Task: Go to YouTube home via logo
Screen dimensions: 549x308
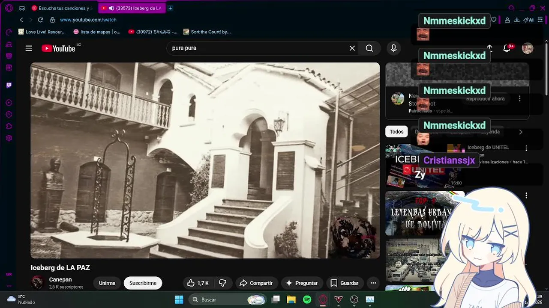Action: click(59, 48)
